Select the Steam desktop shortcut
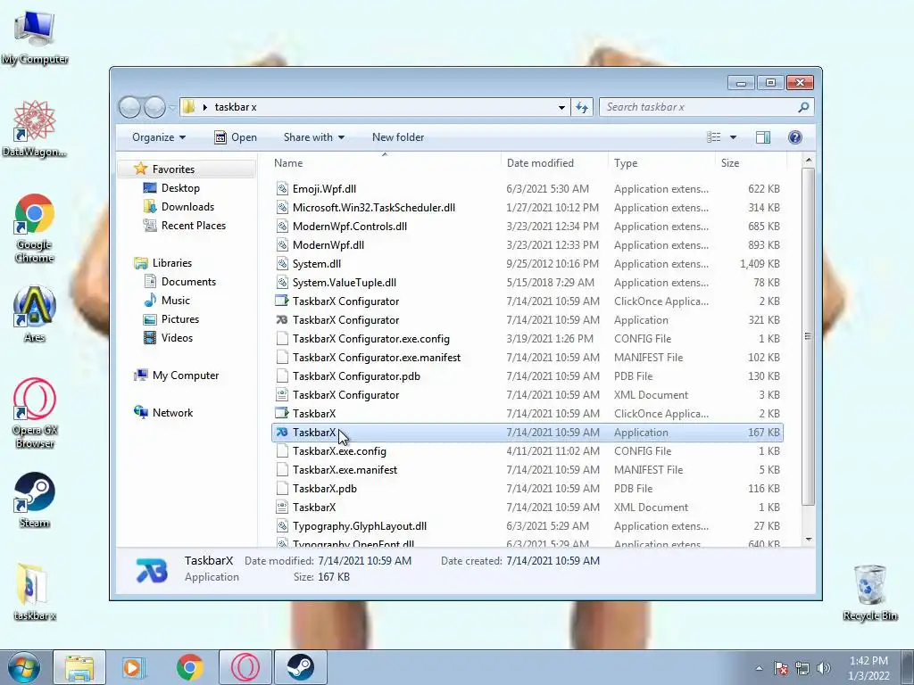This screenshot has height=685, width=914. coord(35,499)
